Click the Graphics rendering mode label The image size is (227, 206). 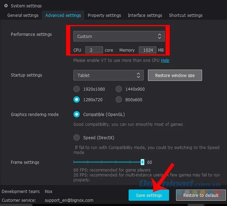tap(35, 115)
